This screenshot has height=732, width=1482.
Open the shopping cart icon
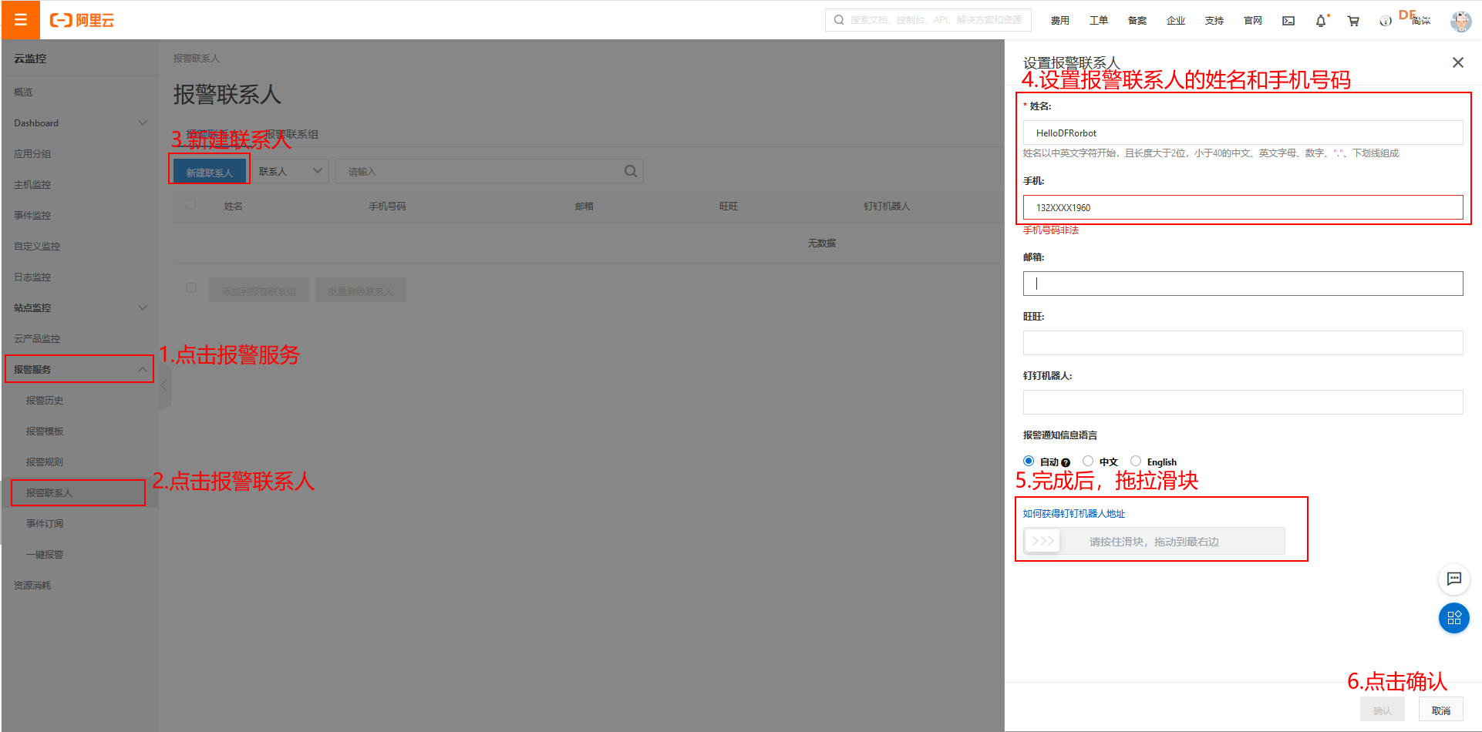pyautogui.click(x=1353, y=21)
